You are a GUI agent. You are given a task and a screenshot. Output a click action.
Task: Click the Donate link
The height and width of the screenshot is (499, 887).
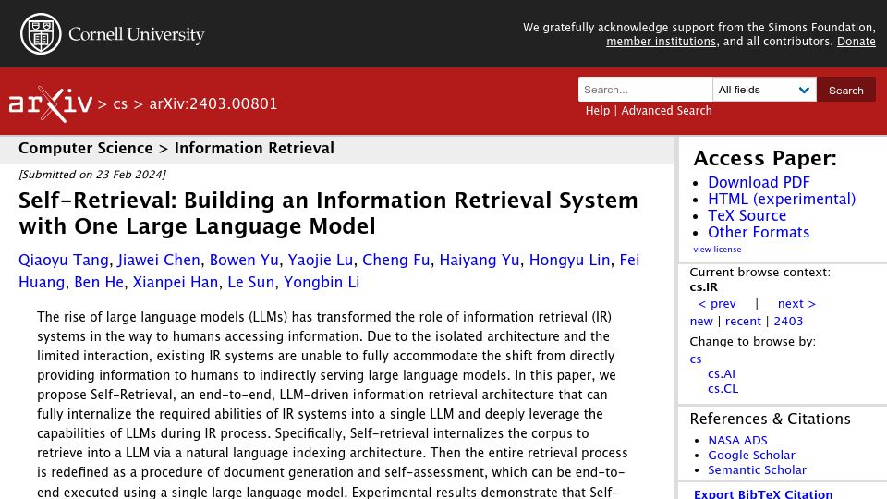click(x=856, y=42)
